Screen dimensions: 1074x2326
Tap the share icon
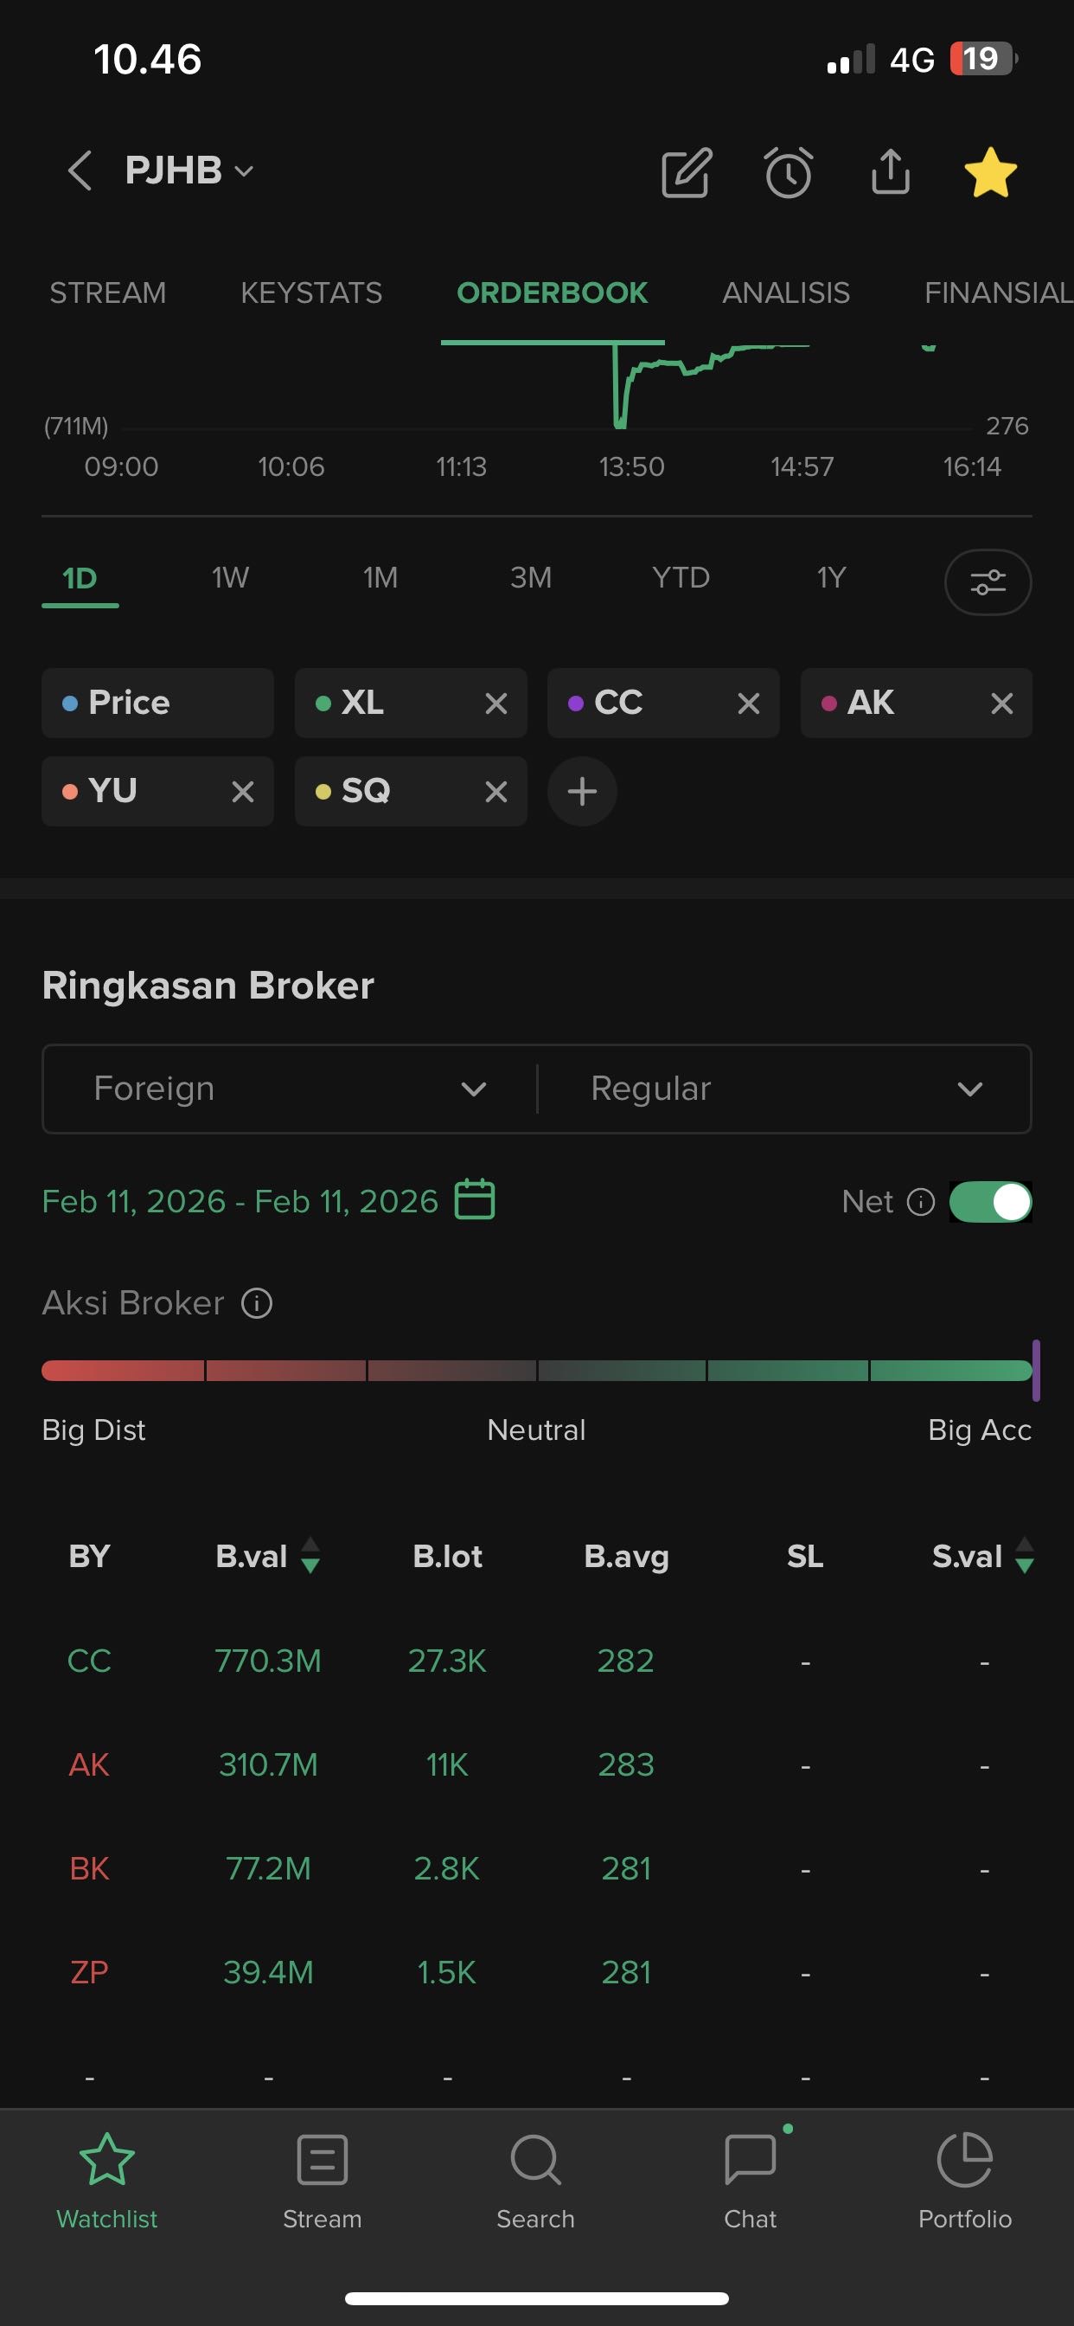[890, 171]
